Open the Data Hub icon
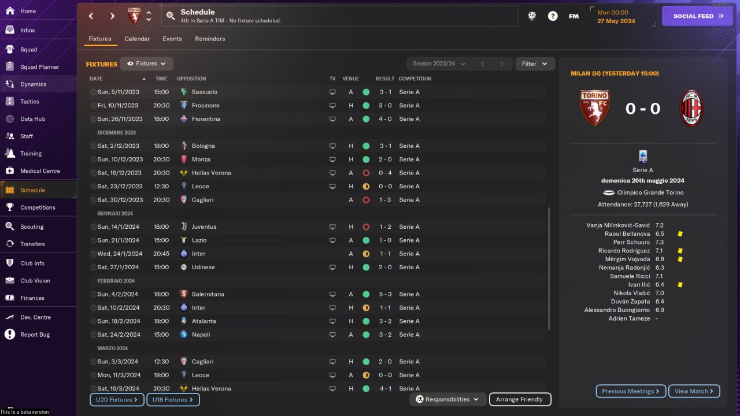 (10, 118)
